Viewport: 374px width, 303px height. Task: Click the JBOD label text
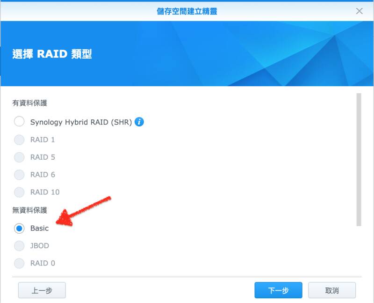pyautogui.click(x=40, y=246)
